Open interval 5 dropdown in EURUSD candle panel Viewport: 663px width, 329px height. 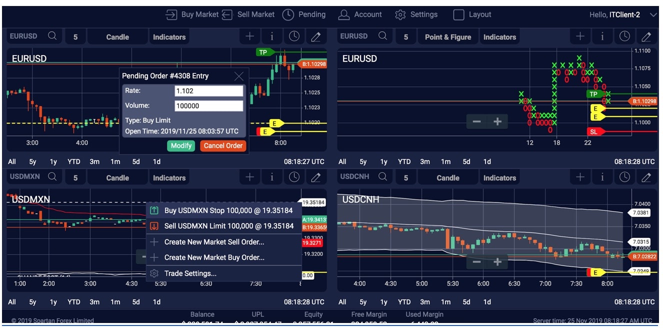75,37
